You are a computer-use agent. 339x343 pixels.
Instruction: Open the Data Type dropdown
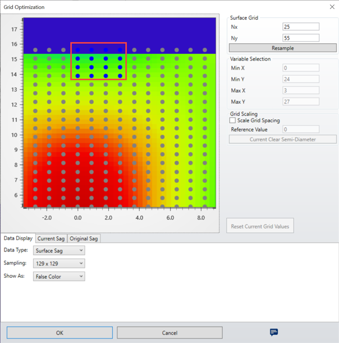point(59,250)
